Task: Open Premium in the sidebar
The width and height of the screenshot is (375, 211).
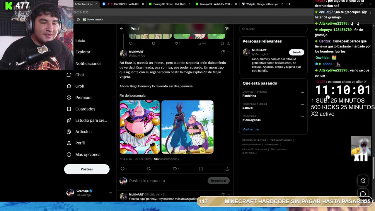Action: coord(79,98)
